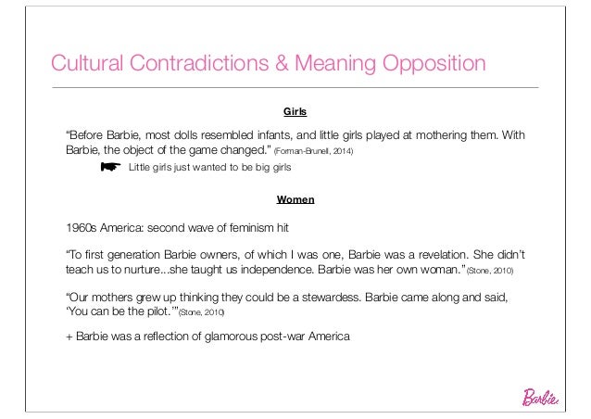Click the line 'Barbie, the object of the game changed.'
591x419 pixels.
pos(164,150)
